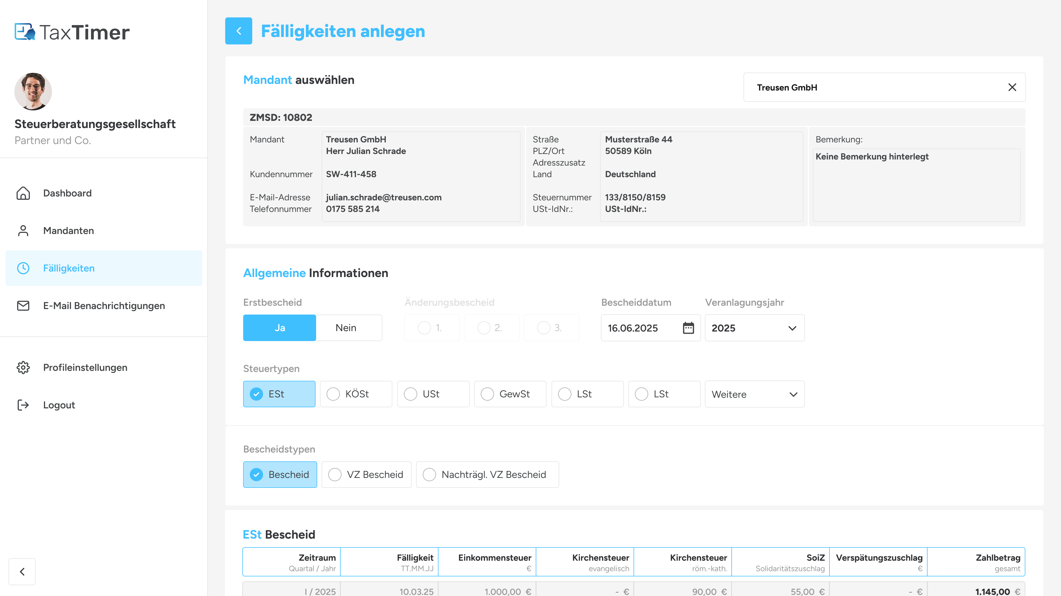Go back using blue arrow button
This screenshot has width=1061, height=596.
tap(238, 31)
